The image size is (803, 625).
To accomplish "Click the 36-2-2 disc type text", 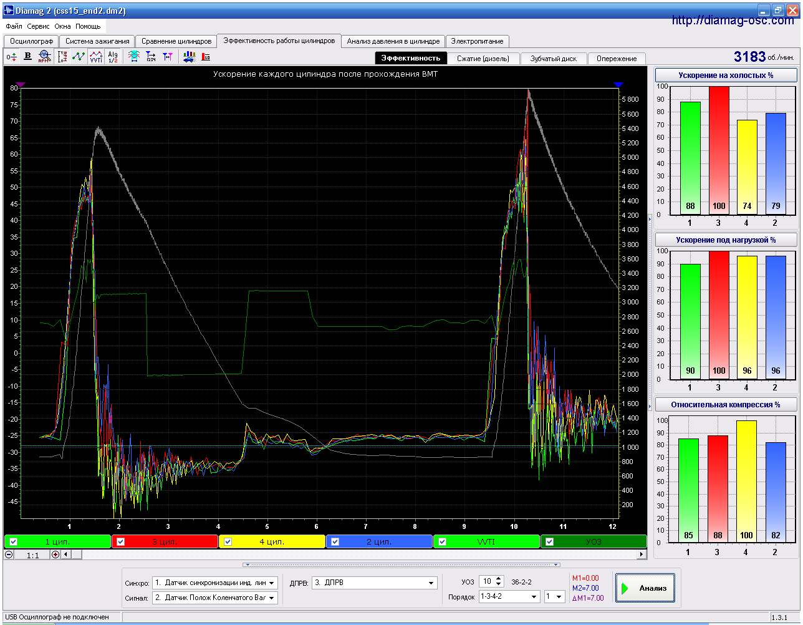I will pyautogui.click(x=521, y=582).
